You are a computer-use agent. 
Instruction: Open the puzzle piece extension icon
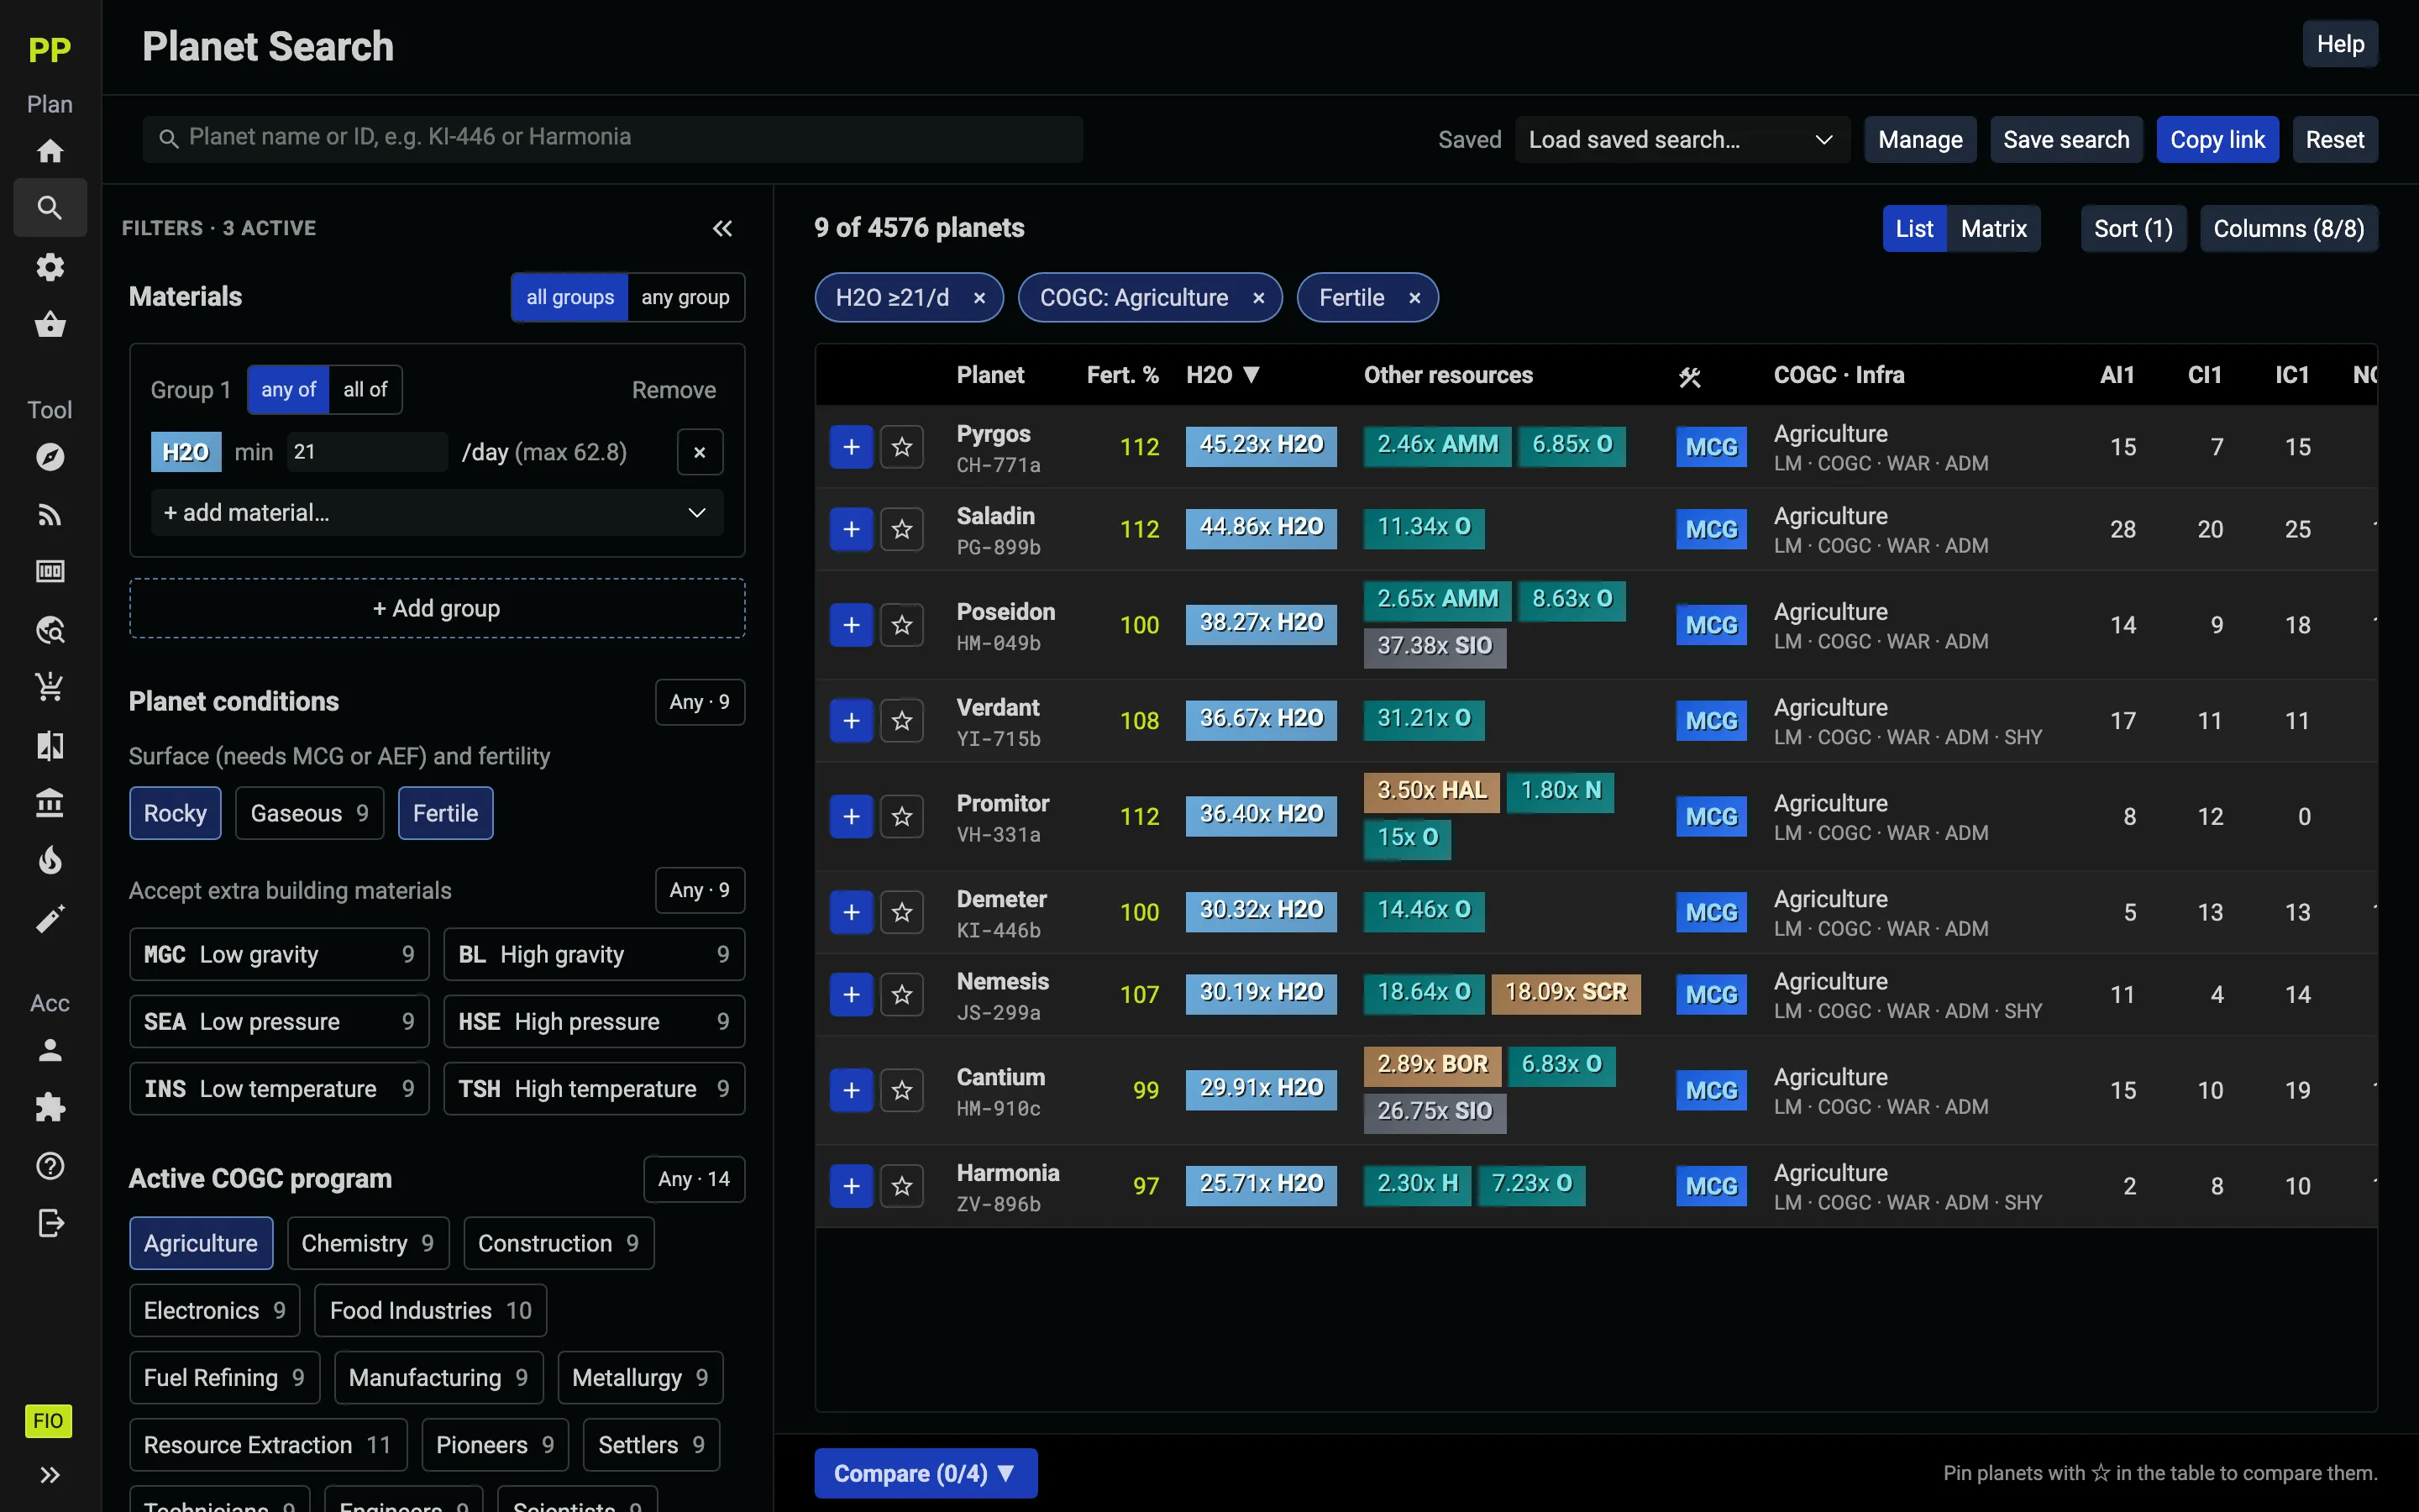click(x=50, y=1108)
